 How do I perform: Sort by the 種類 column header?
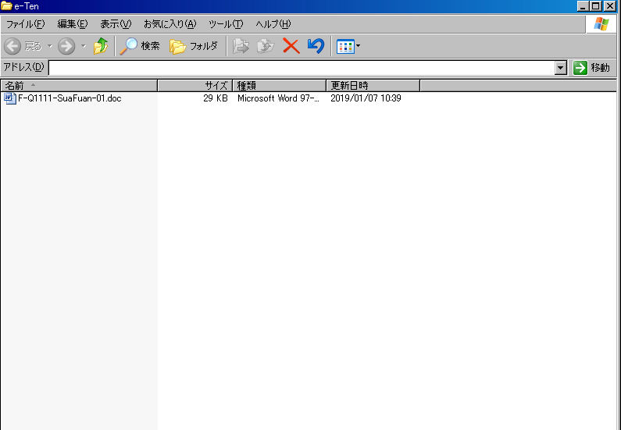point(279,85)
